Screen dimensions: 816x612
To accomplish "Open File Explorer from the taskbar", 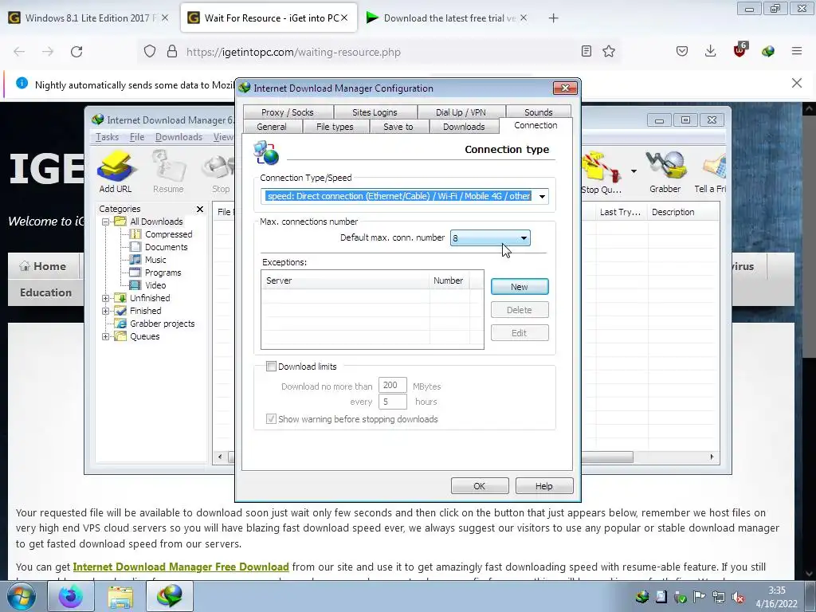I will click(x=120, y=596).
